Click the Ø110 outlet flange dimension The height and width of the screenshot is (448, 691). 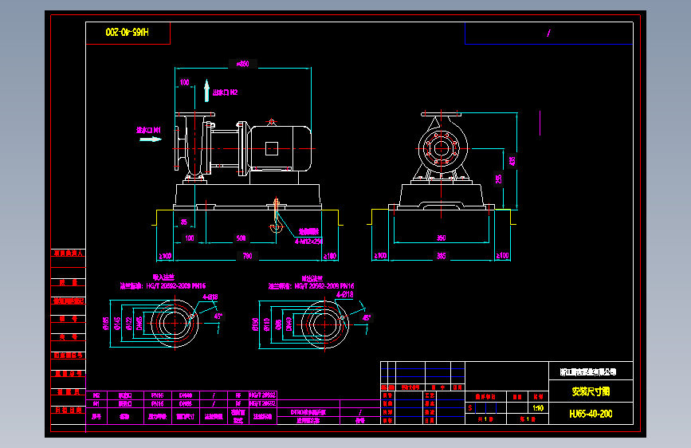pyautogui.click(x=267, y=324)
